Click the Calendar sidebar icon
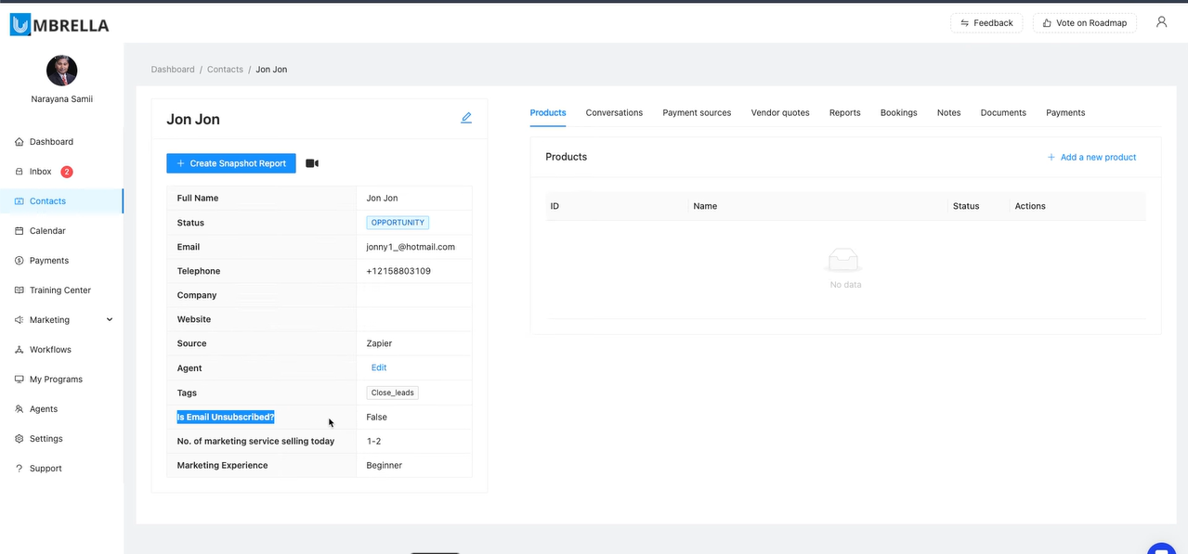This screenshot has height=554, width=1188. (20, 231)
